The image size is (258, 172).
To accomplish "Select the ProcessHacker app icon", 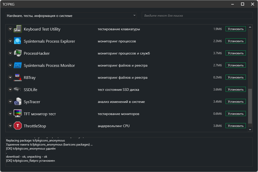I will point(17,53).
